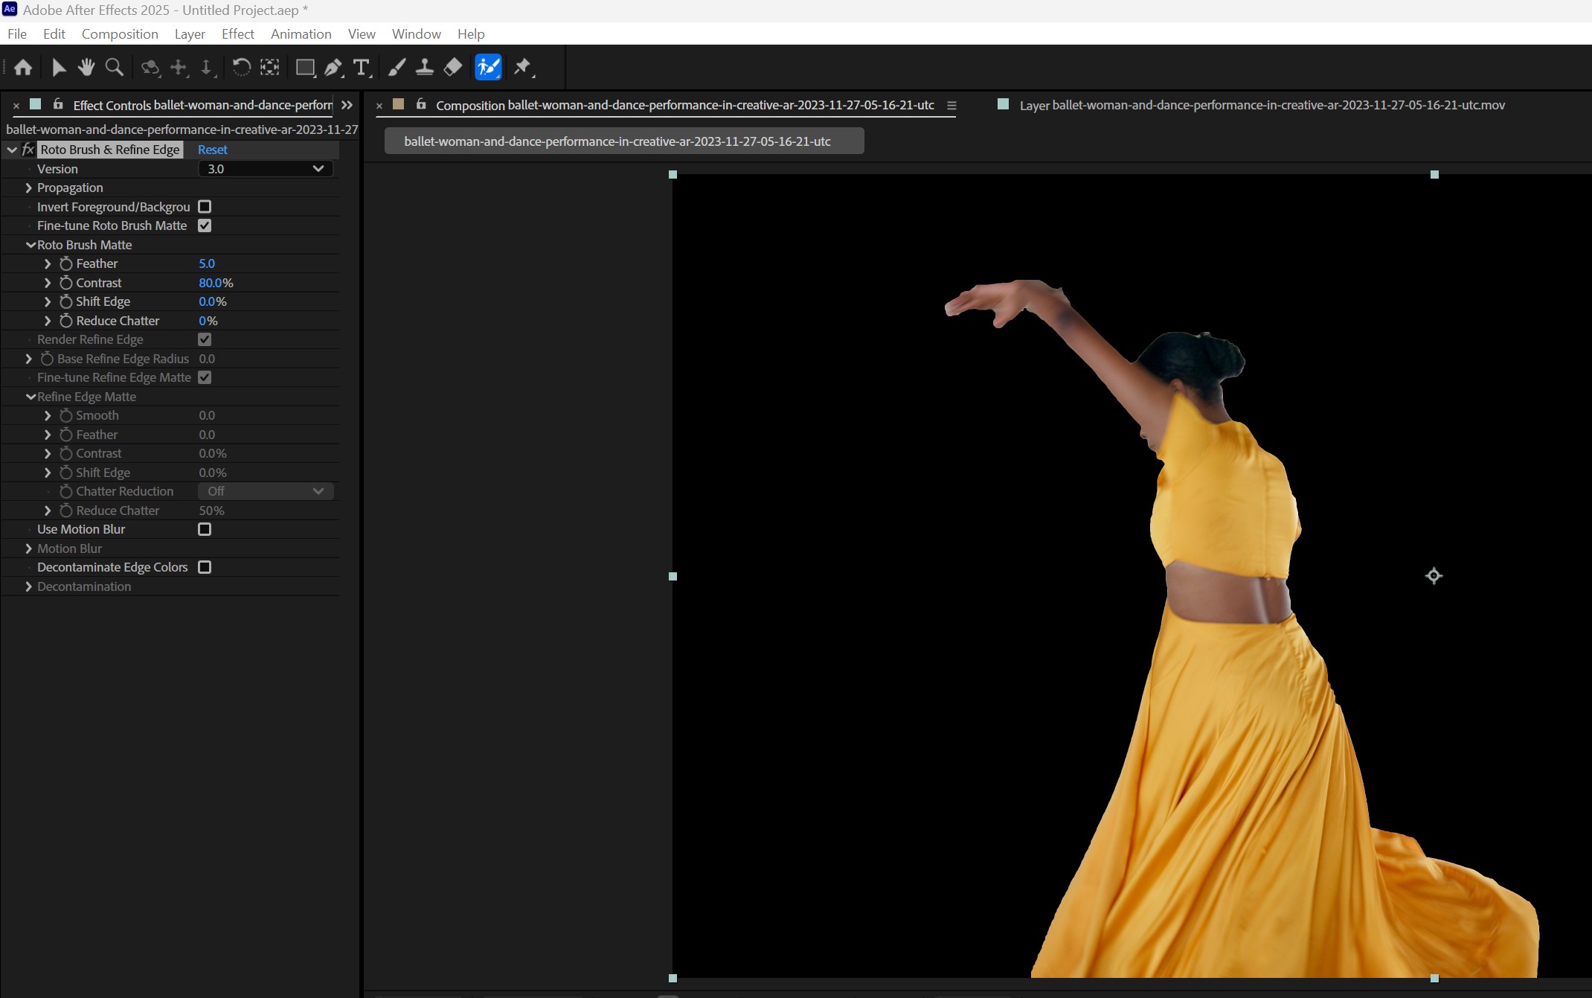Viewport: 1592px width, 998px height.
Task: Toggle the fx switch for Roto Brush effect
Action: click(x=28, y=150)
